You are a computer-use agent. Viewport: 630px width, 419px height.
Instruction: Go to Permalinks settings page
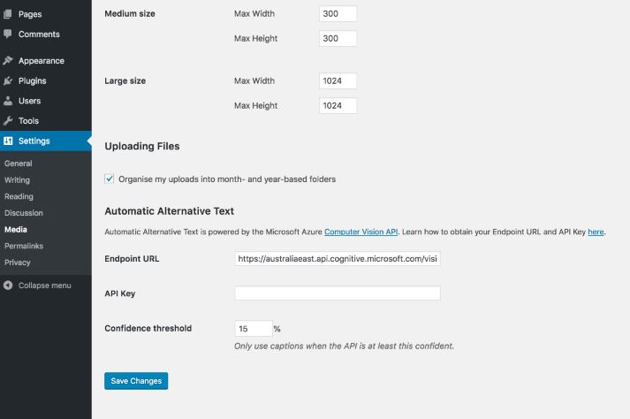point(24,246)
